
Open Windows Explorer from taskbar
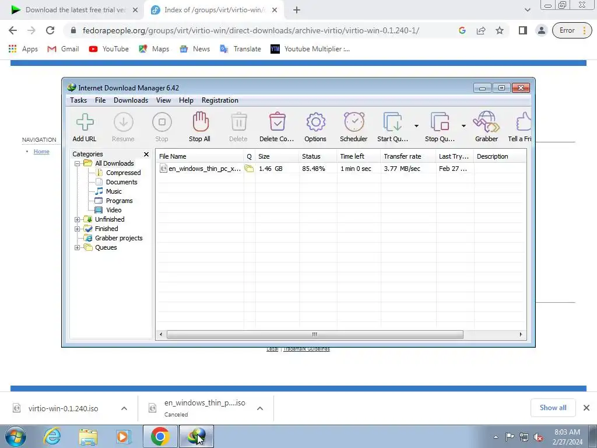pos(88,436)
